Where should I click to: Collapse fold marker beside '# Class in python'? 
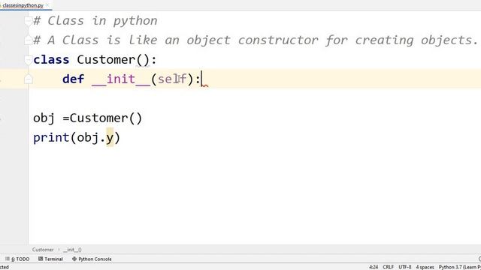click(29, 21)
